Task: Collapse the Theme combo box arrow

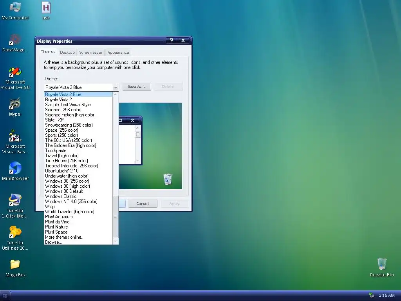Action: click(116, 87)
